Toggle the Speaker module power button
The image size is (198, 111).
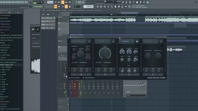pos(161,41)
